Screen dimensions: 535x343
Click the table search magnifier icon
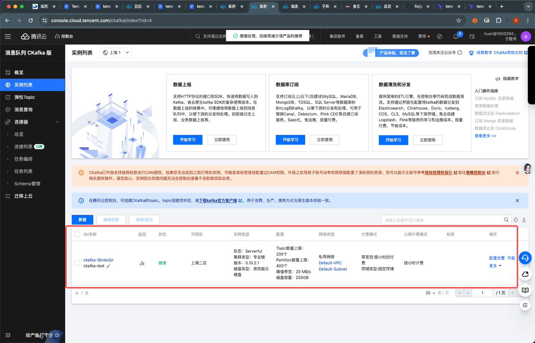pos(506,220)
